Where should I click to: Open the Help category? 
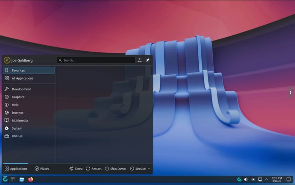(29, 105)
